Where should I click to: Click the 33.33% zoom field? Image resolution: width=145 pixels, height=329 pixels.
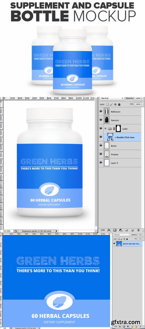pos(7,231)
